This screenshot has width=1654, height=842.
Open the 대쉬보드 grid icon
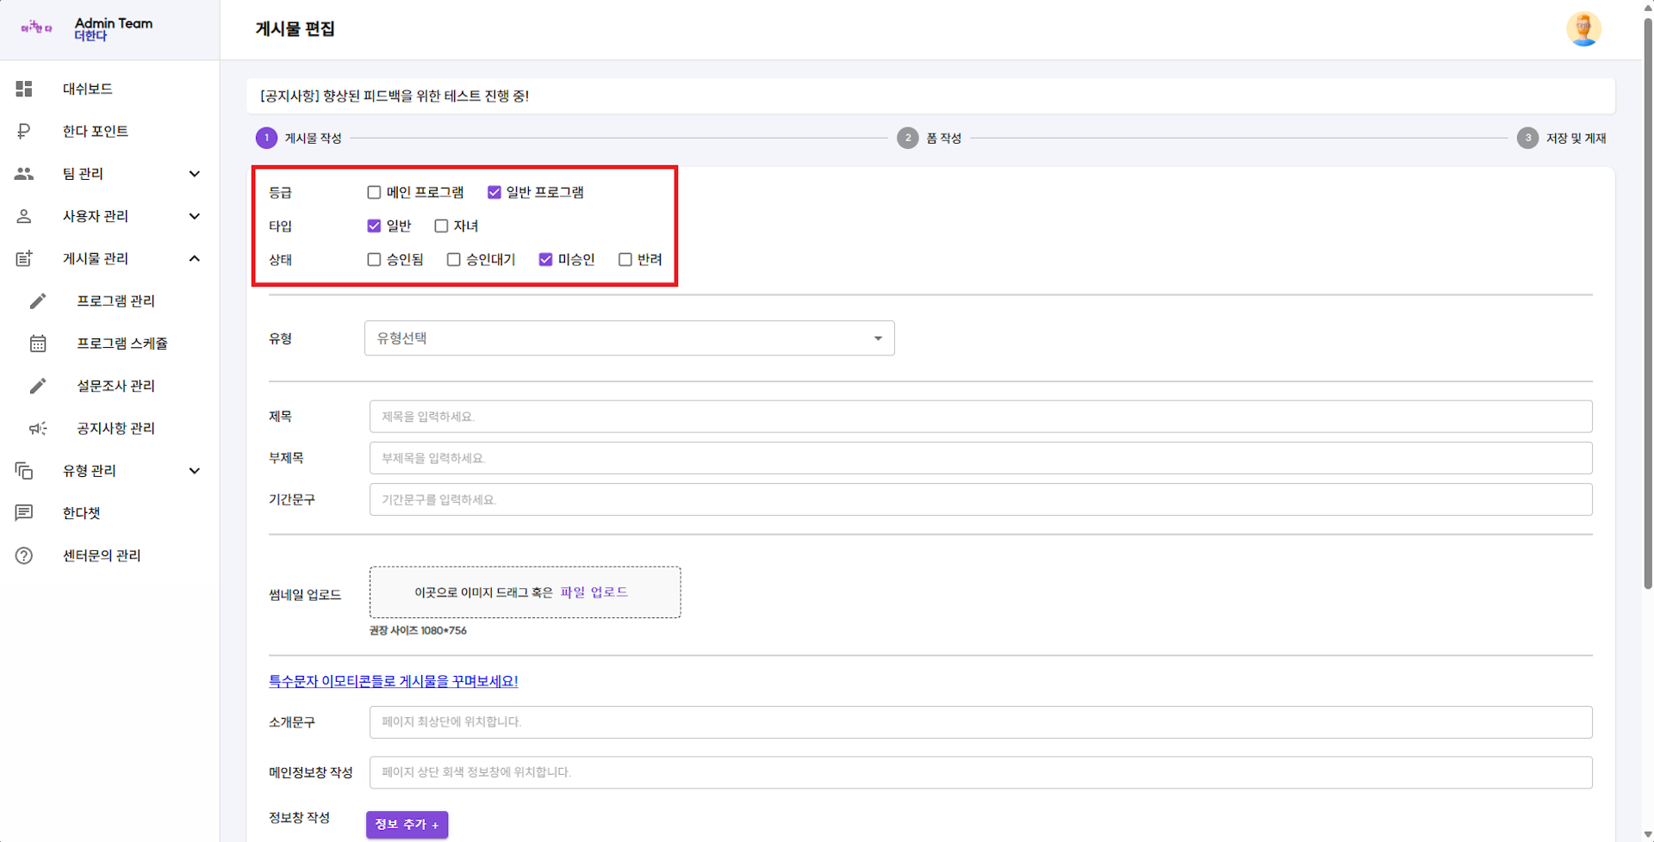[23, 89]
